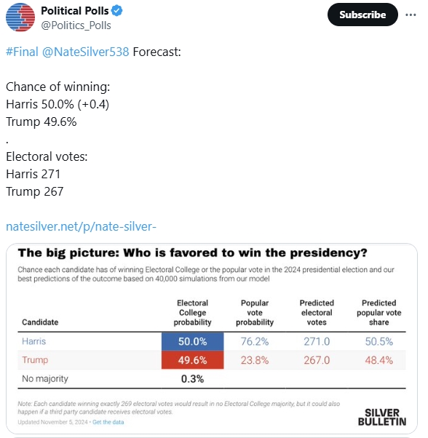The width and height of the screenshot is (428, 438).
Task: Click the Electoral College probability column header
Action: click(x=192, y=313)
